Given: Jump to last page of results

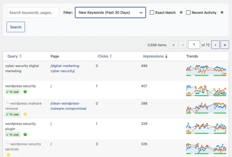Looking at the screenshot, I should tap(225, 45).
